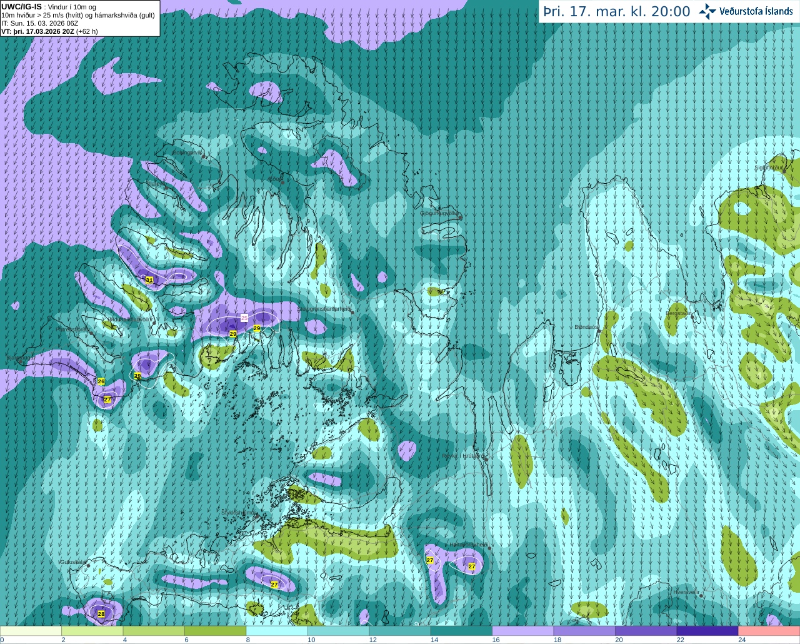Click the Flateyri station label
This screenshot has width=800, height=644.
[x=156, y=184]
